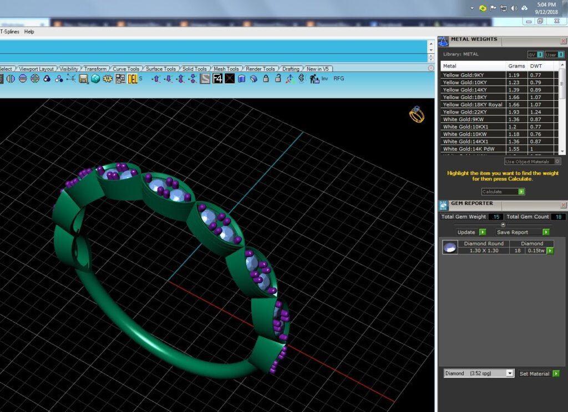This screenshot has height=412, width=568.
Task: Click the open padlock Unlock icon
Action: click(x=278, y=79)
